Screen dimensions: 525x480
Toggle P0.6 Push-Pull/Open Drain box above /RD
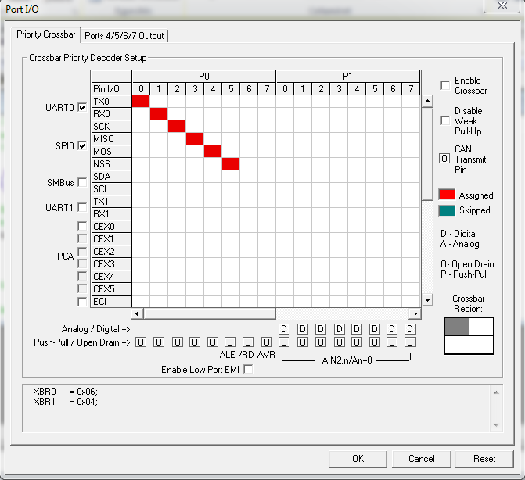[248, 342]
